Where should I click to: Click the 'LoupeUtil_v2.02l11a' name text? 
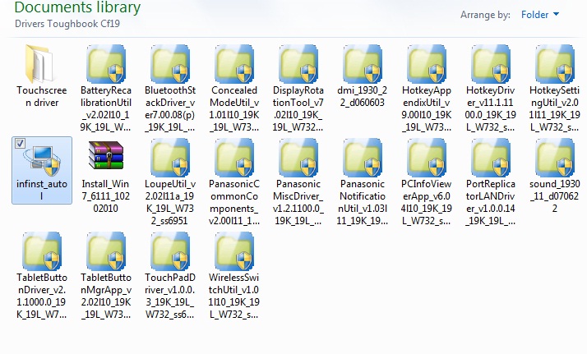tap(170, 202)
